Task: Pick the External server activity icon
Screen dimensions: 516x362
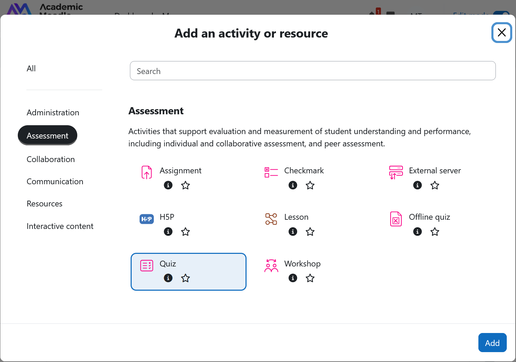Action: 396,172
